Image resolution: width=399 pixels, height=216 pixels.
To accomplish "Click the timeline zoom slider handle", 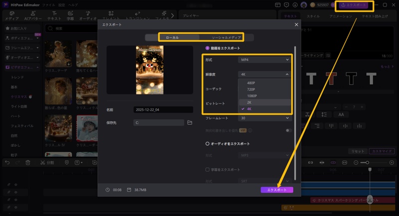I will 367,162.
